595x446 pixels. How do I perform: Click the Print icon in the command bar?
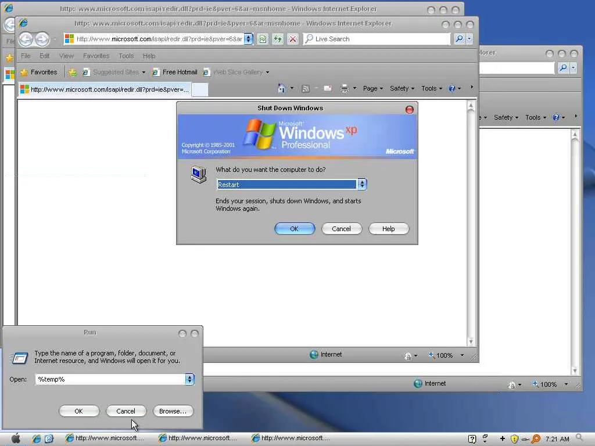[x=345, y=88]
